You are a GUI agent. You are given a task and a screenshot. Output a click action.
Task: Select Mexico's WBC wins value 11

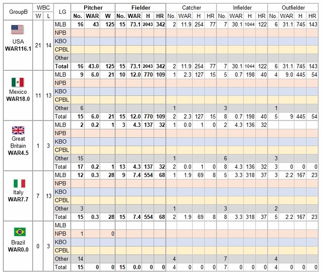(x=38, y=96)
